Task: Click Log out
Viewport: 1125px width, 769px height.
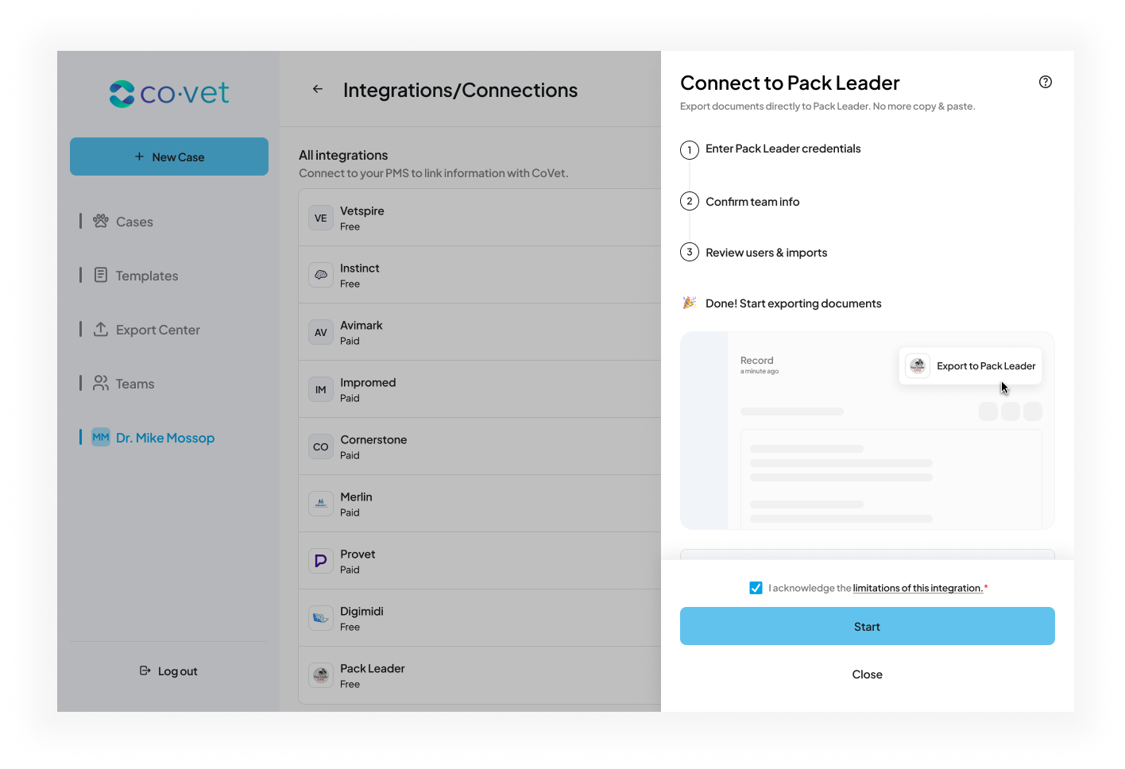Action: (169, 671)
